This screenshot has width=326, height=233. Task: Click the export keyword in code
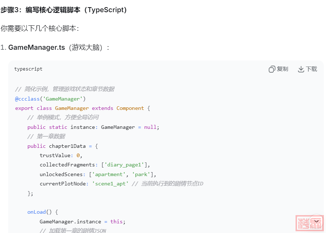pyautogui.click(x=24, y=108)
